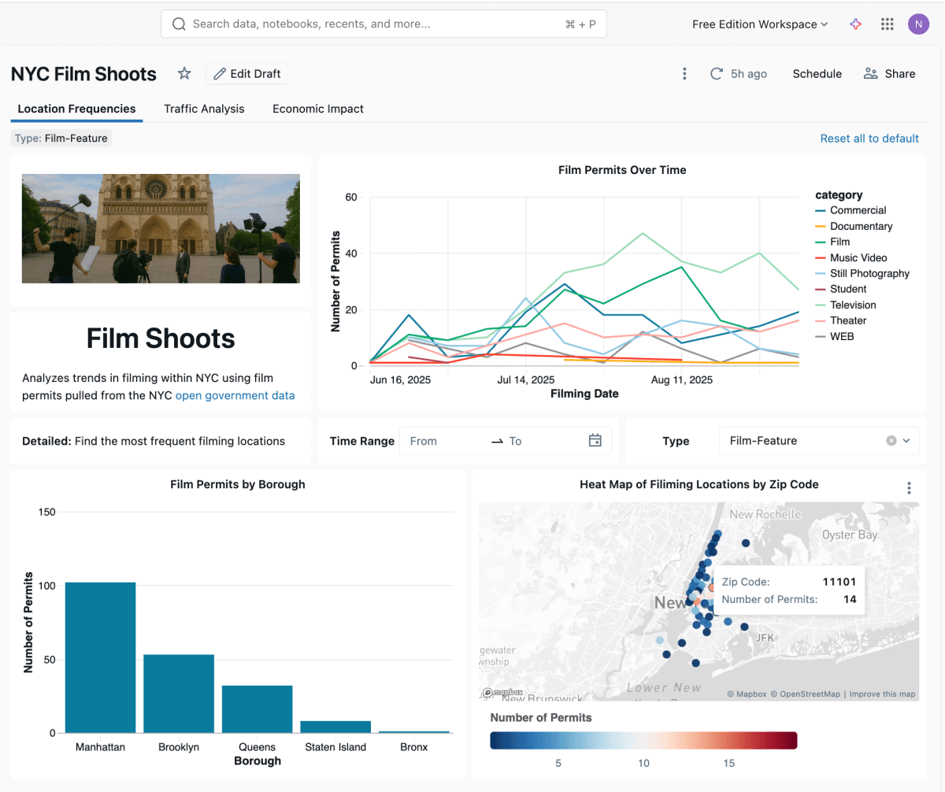Open the open government data link

pos(235,395)
